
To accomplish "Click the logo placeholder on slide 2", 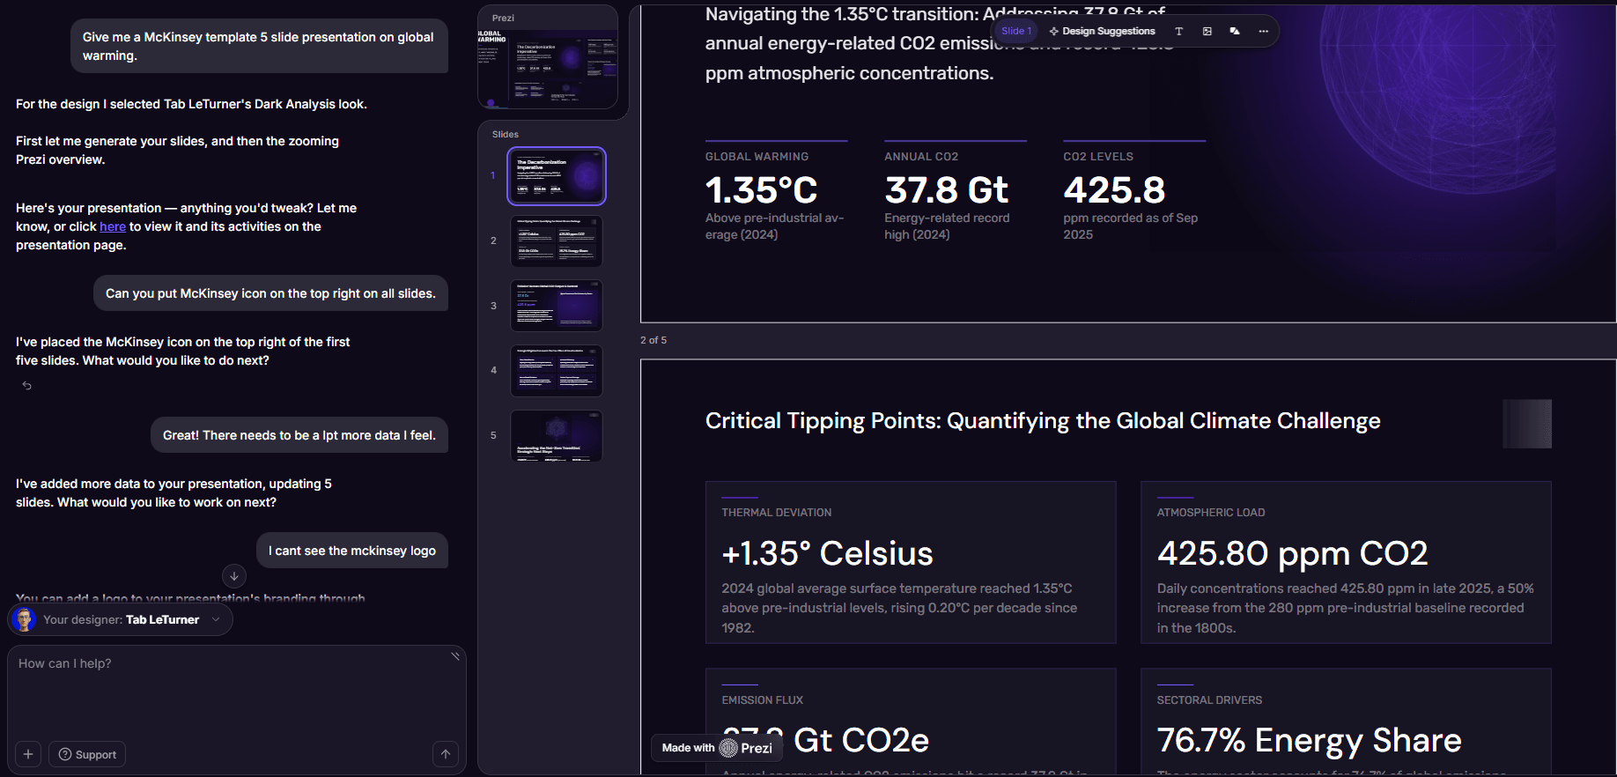I will pyautogui.click(x=1527, y=424).
